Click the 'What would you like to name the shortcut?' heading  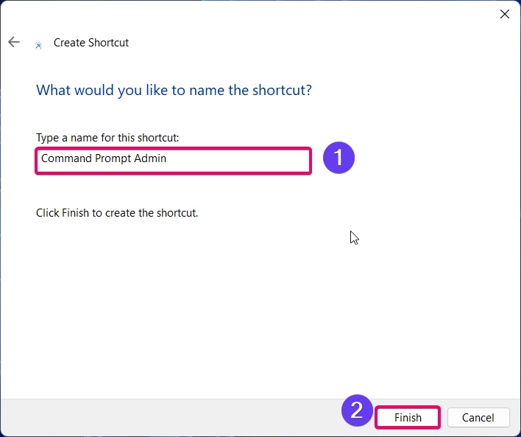[174, 90]
